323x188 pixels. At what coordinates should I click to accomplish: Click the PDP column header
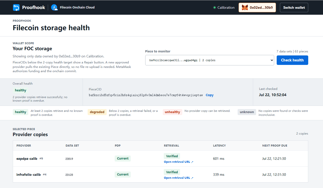(x=118, y=146)
